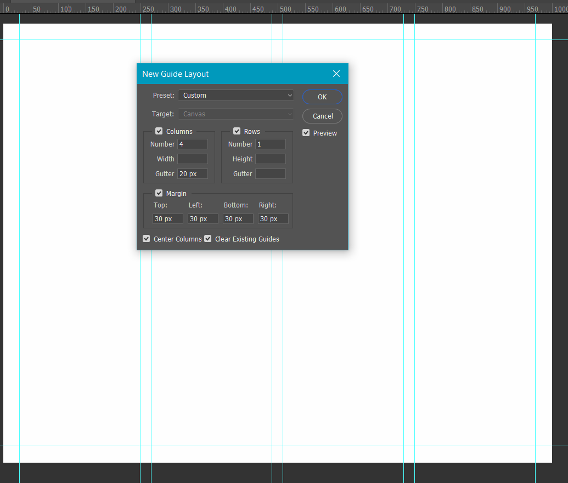Confirm guide layout with OK
Screen dimensions: 568x483
pos(322,97)
